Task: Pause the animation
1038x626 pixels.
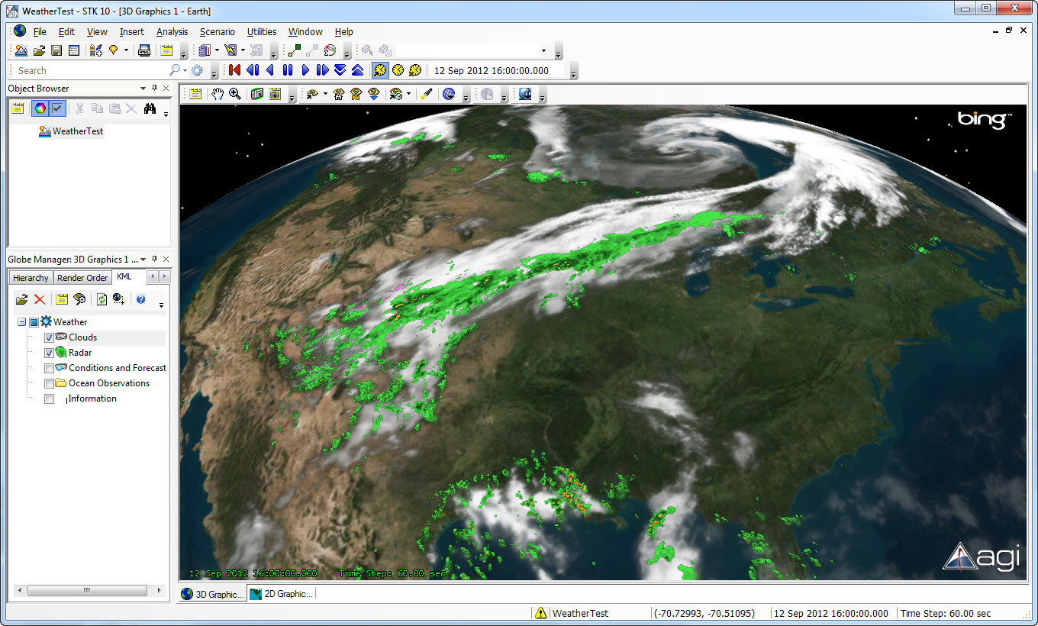Action: coord(288,70)
